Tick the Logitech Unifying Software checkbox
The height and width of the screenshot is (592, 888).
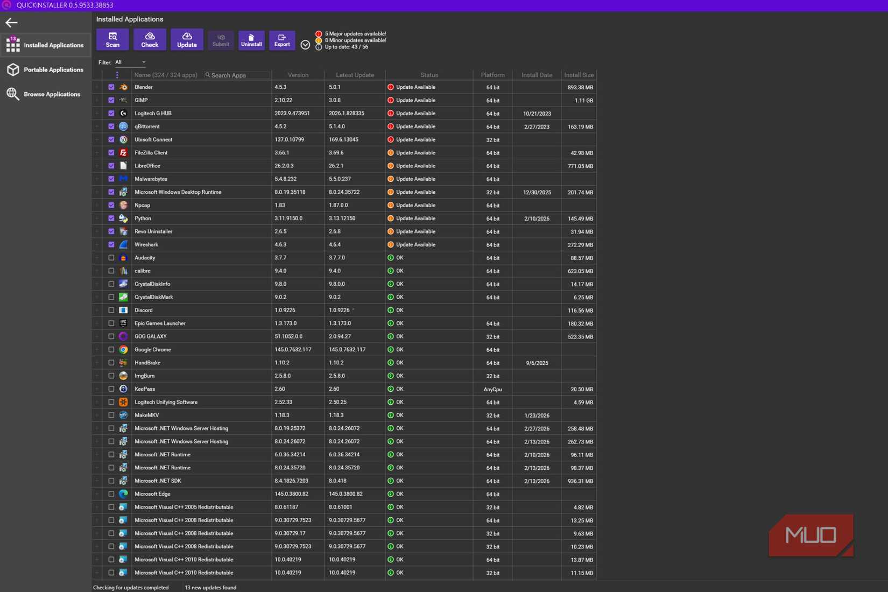(111, 402)
